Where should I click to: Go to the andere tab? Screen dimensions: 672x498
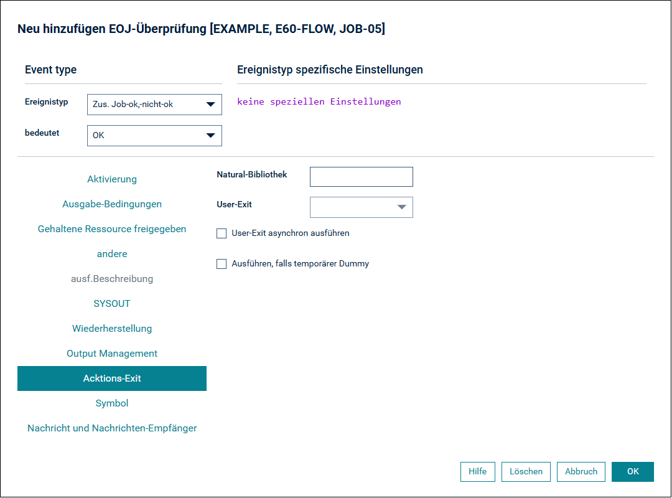tap(112, 254)
